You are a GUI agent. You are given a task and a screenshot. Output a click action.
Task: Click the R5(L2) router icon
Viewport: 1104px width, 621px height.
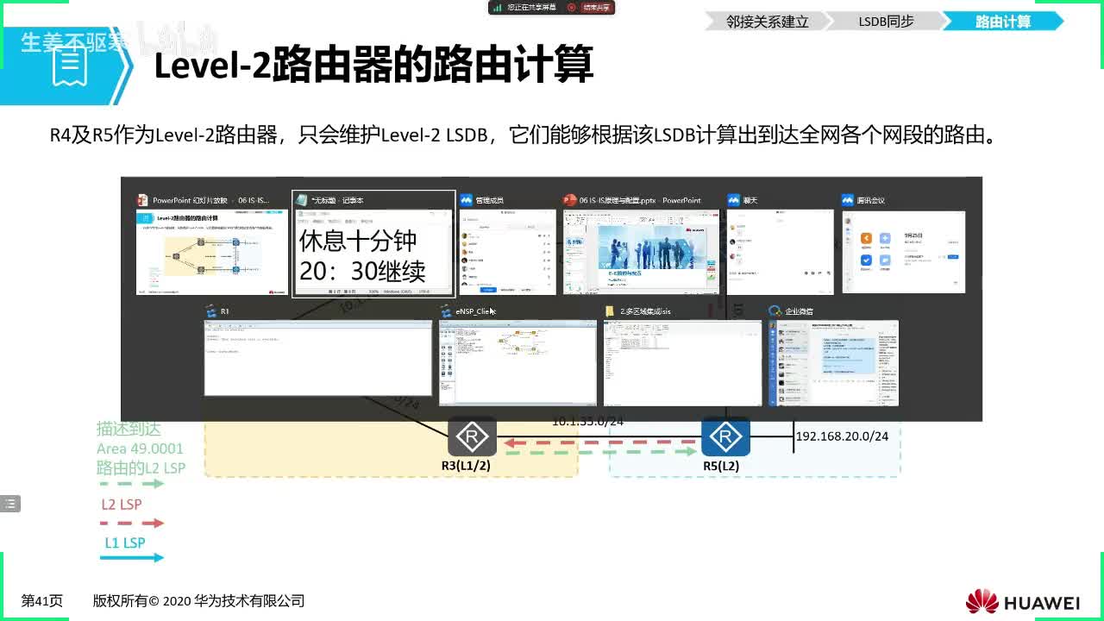(725, 436)
